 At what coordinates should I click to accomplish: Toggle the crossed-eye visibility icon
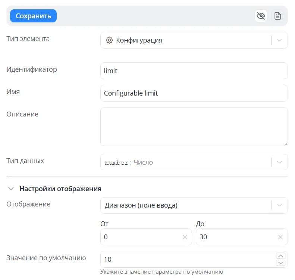261,16
